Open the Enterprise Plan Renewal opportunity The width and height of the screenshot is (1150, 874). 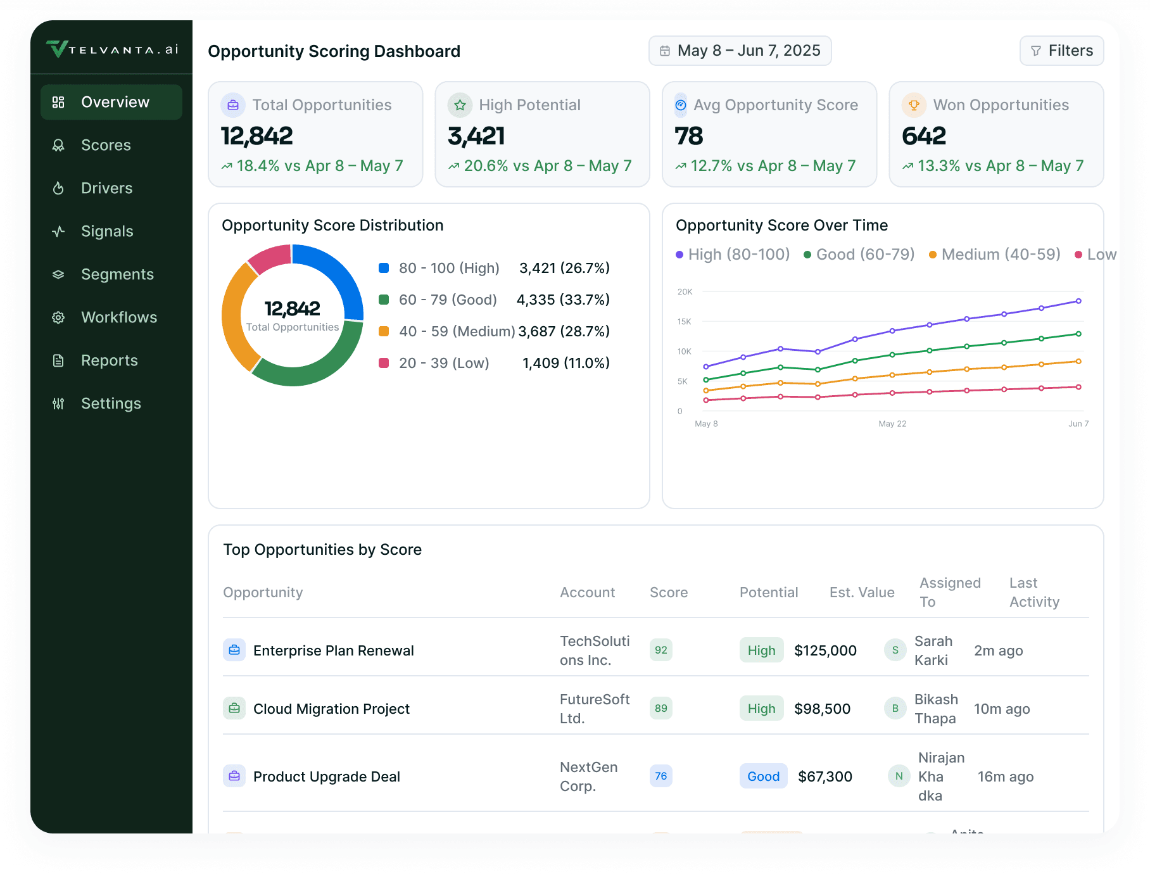click(334, 651)
